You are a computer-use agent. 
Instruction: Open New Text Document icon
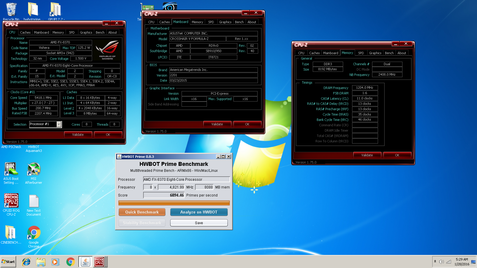34,205
